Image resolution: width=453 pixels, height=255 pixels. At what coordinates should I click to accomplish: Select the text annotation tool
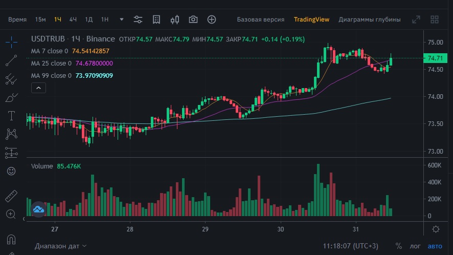pyautogui.click(x=11, y=116)
